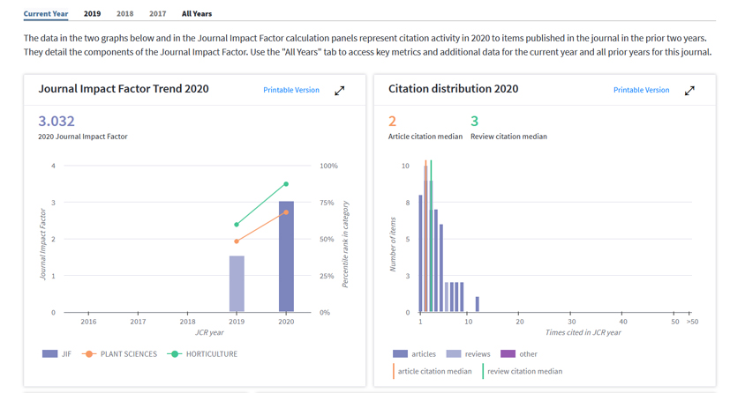Expand the Citation distribution chart
The image size is (730, 393).
point(689,90)
